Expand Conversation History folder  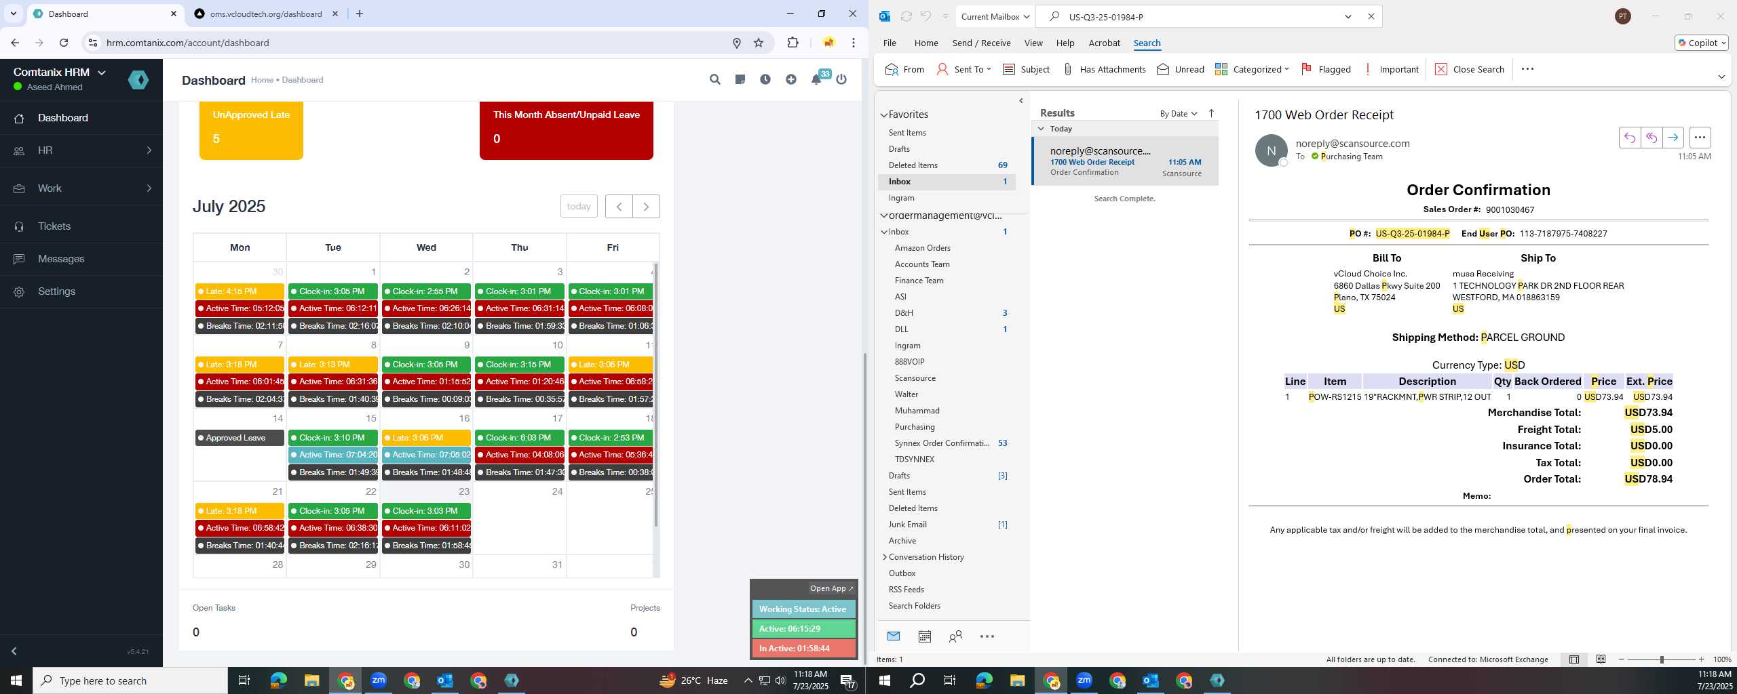885,557
